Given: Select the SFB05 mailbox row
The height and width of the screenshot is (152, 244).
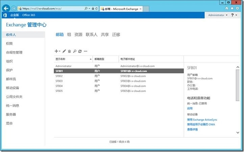Looking at the screenshot, I should coord(119,91).
